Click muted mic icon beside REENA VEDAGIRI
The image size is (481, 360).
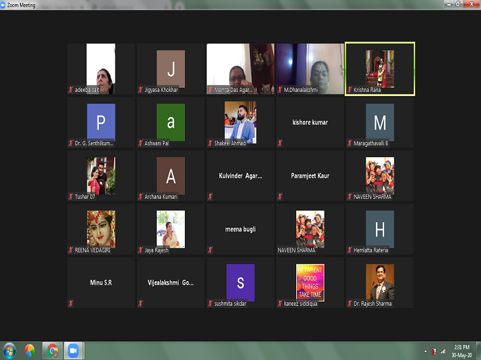71,250
